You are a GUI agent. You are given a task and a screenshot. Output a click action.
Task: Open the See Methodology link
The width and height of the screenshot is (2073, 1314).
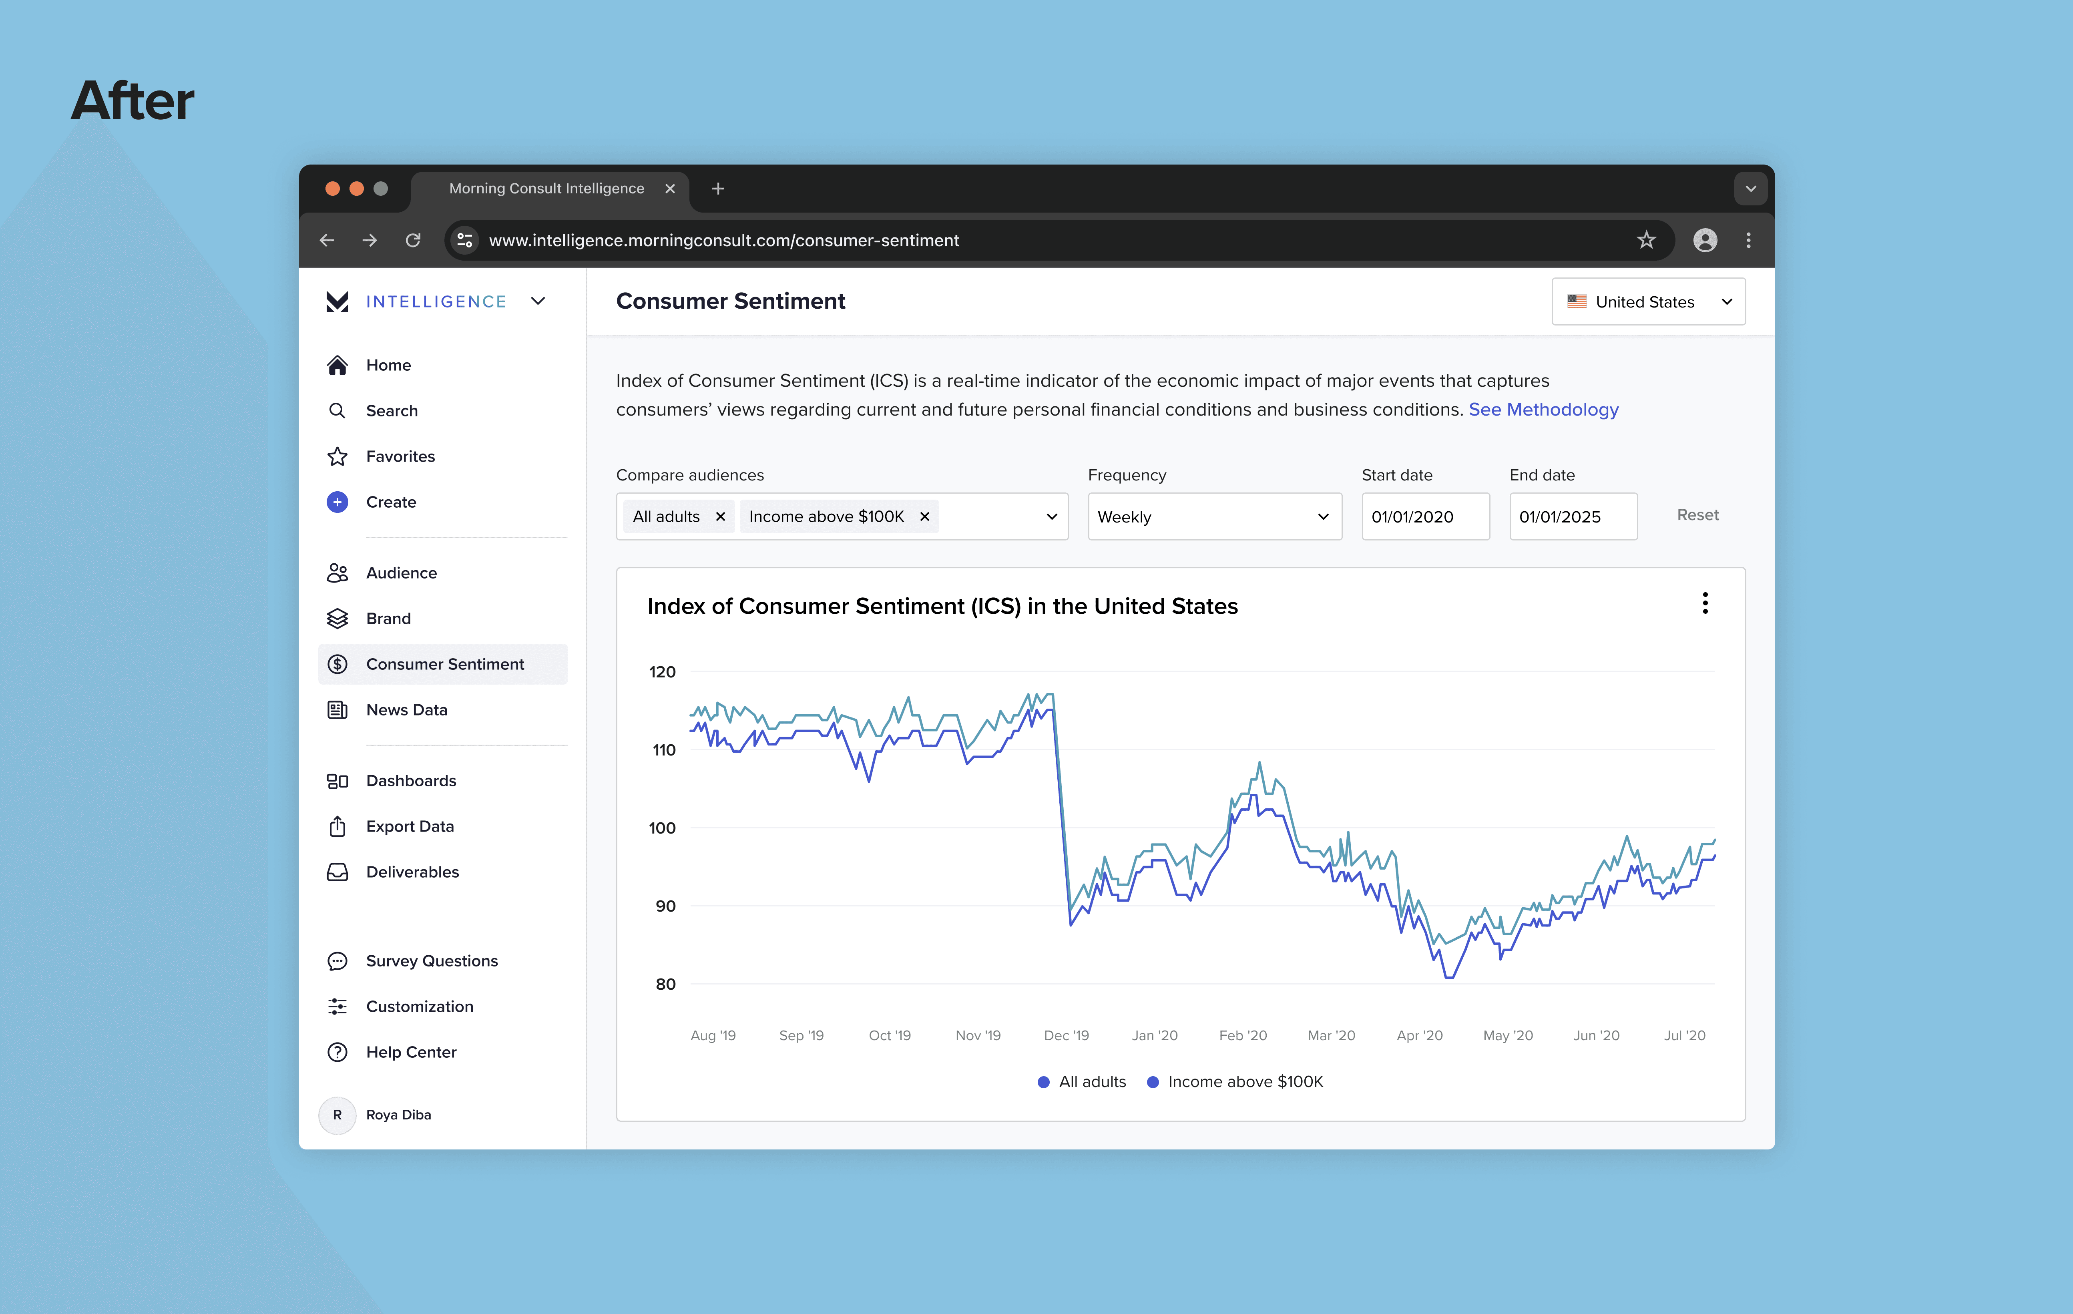(1543, 410)
